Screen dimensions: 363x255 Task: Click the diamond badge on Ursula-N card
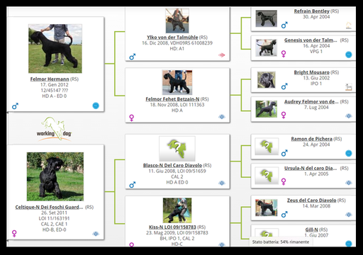tap(349, 183)
